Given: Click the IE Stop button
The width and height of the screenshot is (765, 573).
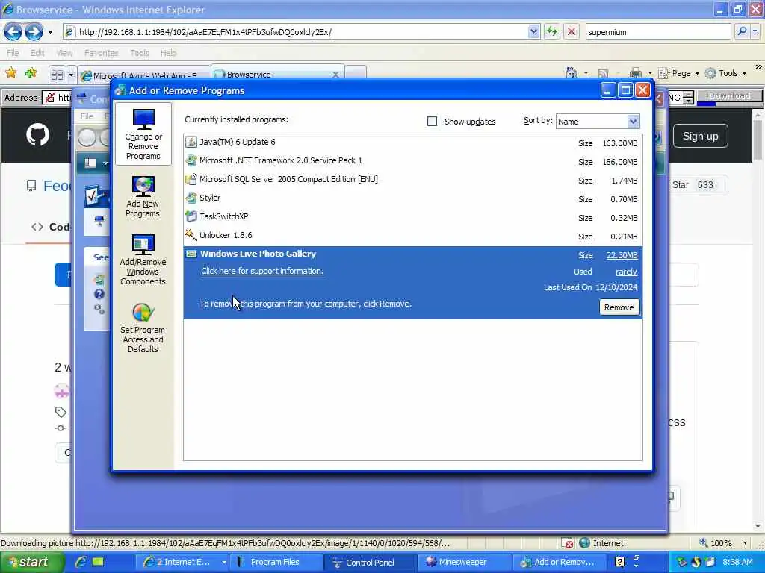Looking at the screenshot, I should coord(572,32).
